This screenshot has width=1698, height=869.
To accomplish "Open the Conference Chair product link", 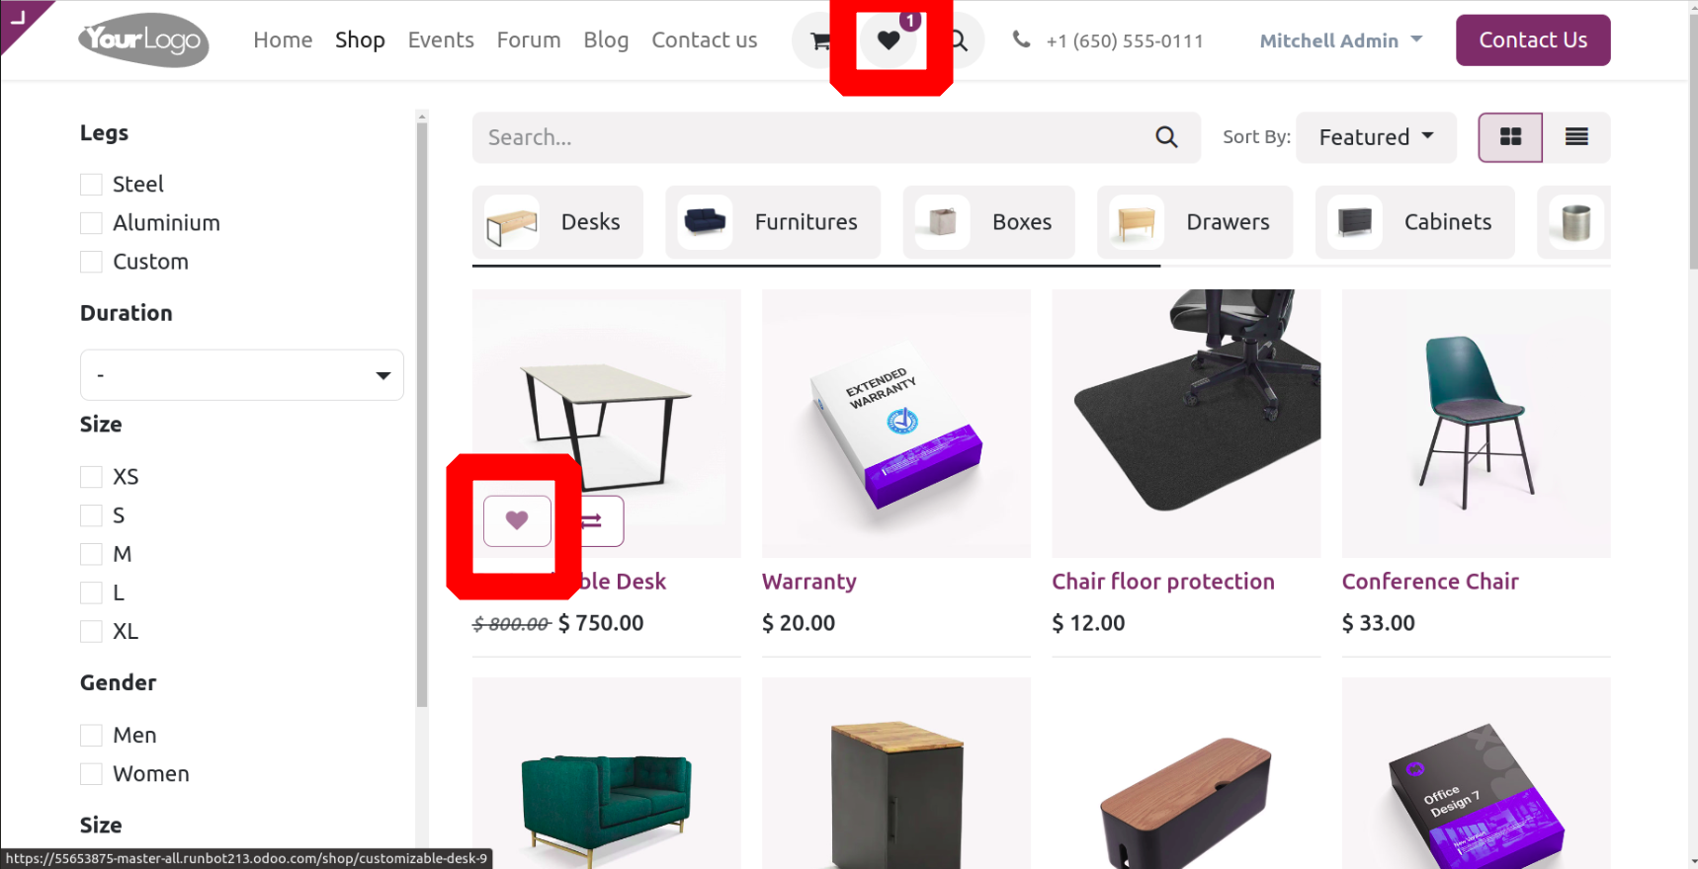I will click(x=1430, y=582).
